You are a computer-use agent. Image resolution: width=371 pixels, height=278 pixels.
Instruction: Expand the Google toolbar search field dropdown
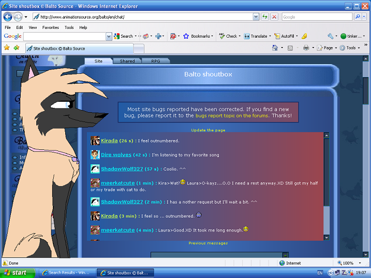[109, 36]
